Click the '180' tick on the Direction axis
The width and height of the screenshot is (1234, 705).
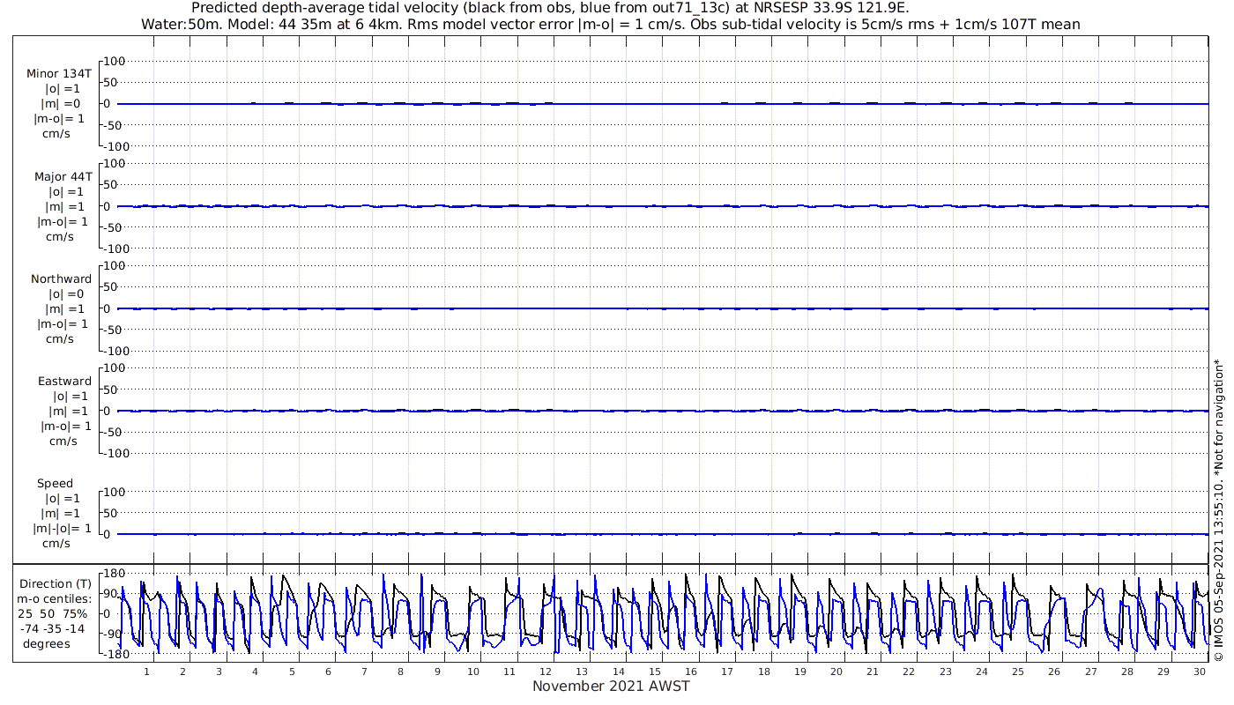coord(115,574)
